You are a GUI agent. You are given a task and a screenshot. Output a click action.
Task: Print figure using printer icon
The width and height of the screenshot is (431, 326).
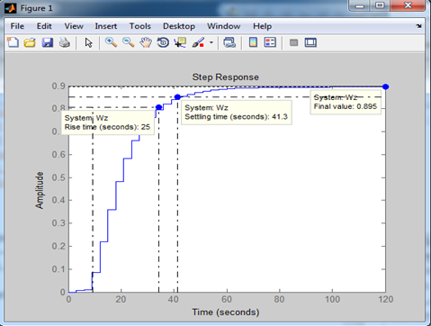(x=65, y=42)
